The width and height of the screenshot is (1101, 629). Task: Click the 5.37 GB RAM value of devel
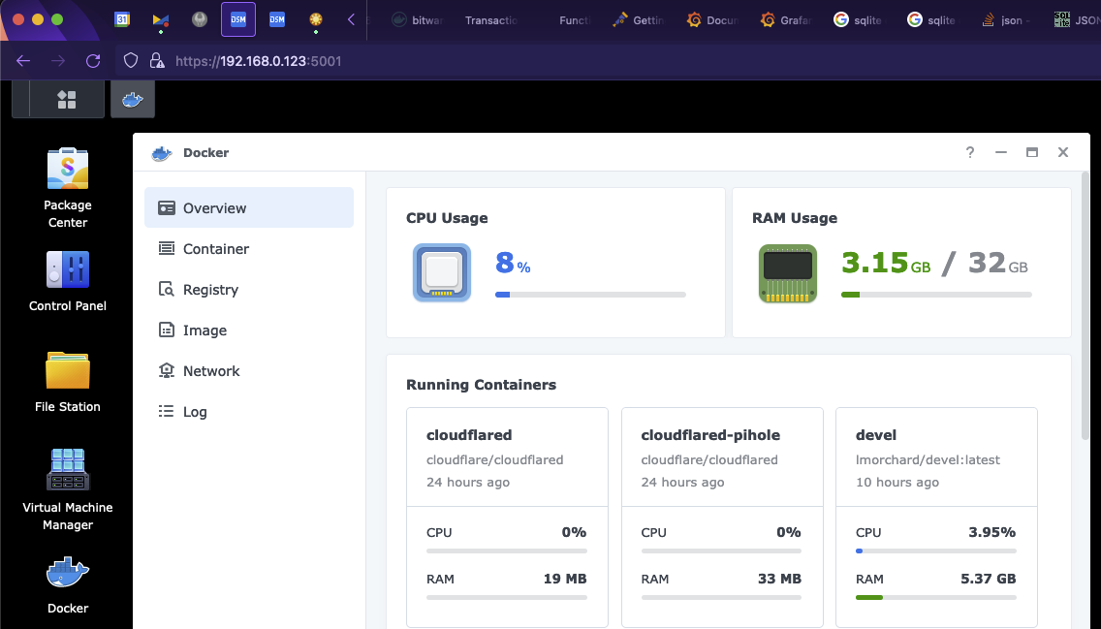(988, 580)
